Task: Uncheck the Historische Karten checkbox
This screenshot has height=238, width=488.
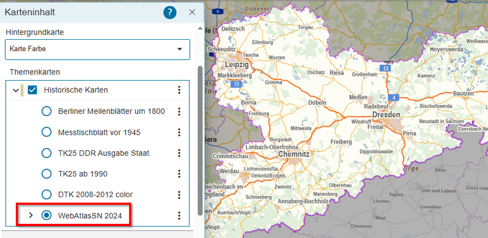Action: [x=32, y=90]
